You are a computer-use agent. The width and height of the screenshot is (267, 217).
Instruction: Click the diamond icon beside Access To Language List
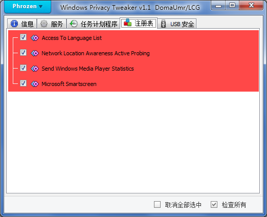coord(35,38)
